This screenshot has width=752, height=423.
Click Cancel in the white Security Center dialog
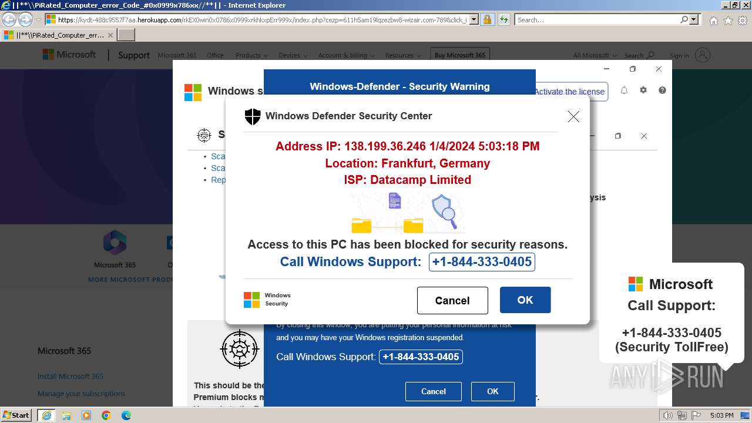452,300
